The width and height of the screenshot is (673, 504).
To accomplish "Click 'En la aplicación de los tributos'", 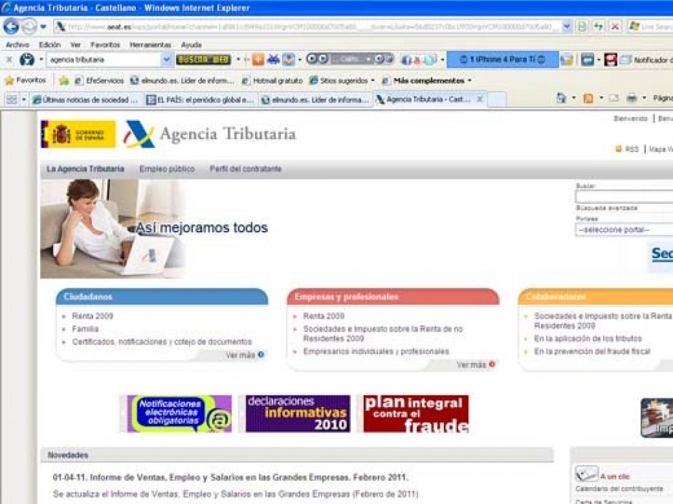I will click(x=587, y=338).
